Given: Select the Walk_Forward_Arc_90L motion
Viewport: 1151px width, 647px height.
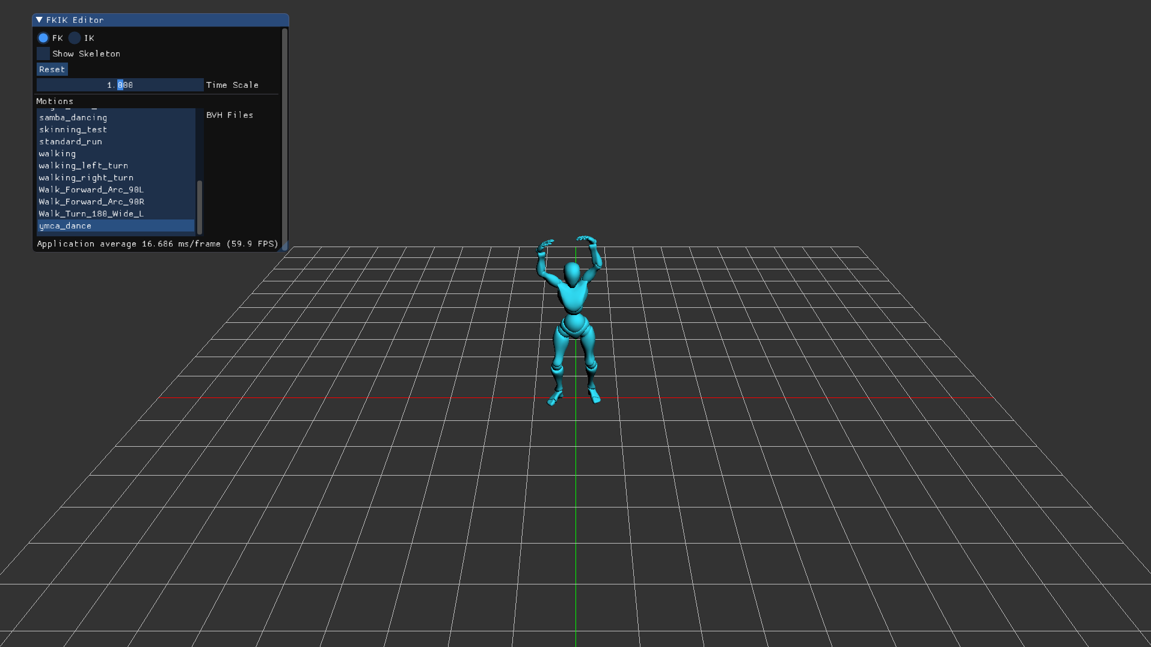Looking at the screenshot, I should pyautogui.click(x=91, y=189).
